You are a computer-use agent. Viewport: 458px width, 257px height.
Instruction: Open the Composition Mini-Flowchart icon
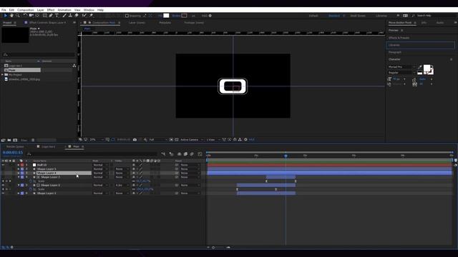(163, 154)
